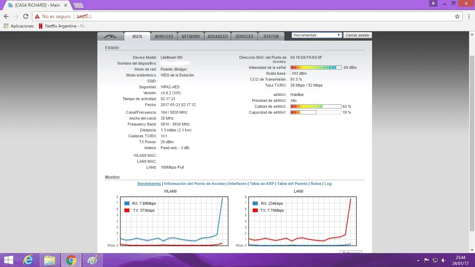The height and width of the screenshot is (267, 475).
Task: Open a new browser tab
Action: click(79, 5)
